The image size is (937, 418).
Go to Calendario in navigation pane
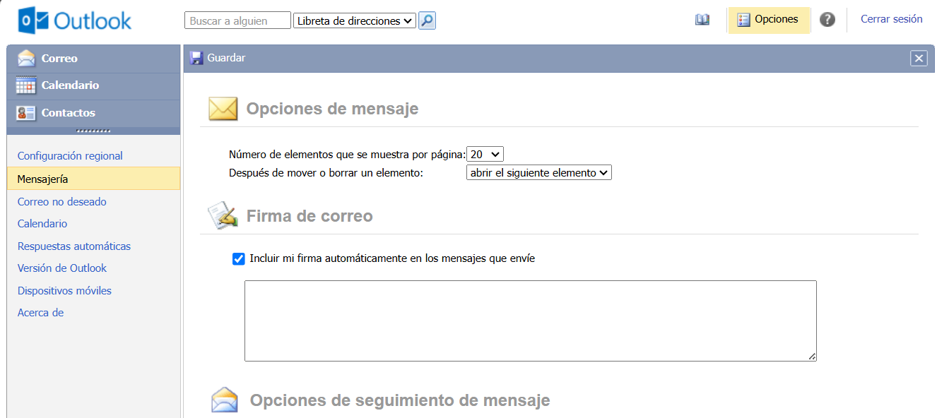(93, 85)
